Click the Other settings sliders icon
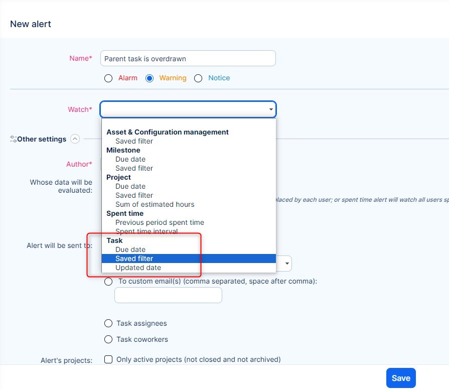 click(14, 139)
